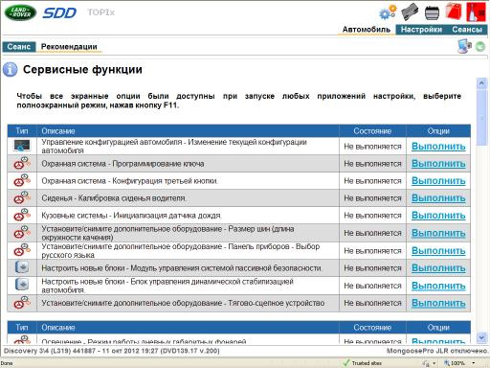Screen dimensions: 490x368
Task: Click 'Охранная система - Программирование ключа' text
Action: [x=122, y=164]
